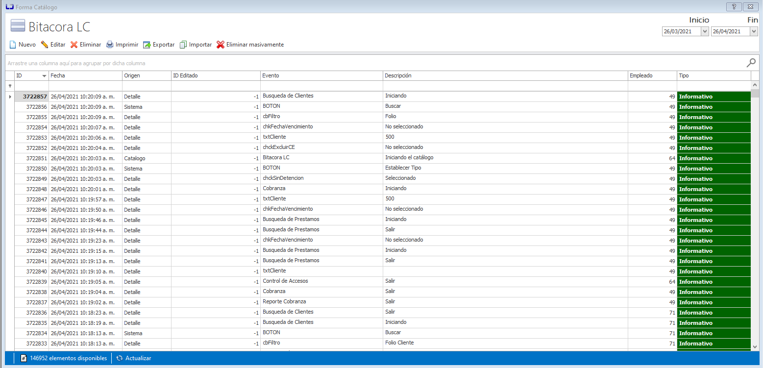
Task: Click the Informativo cell in row 3722839
Action: pos(714,282)
